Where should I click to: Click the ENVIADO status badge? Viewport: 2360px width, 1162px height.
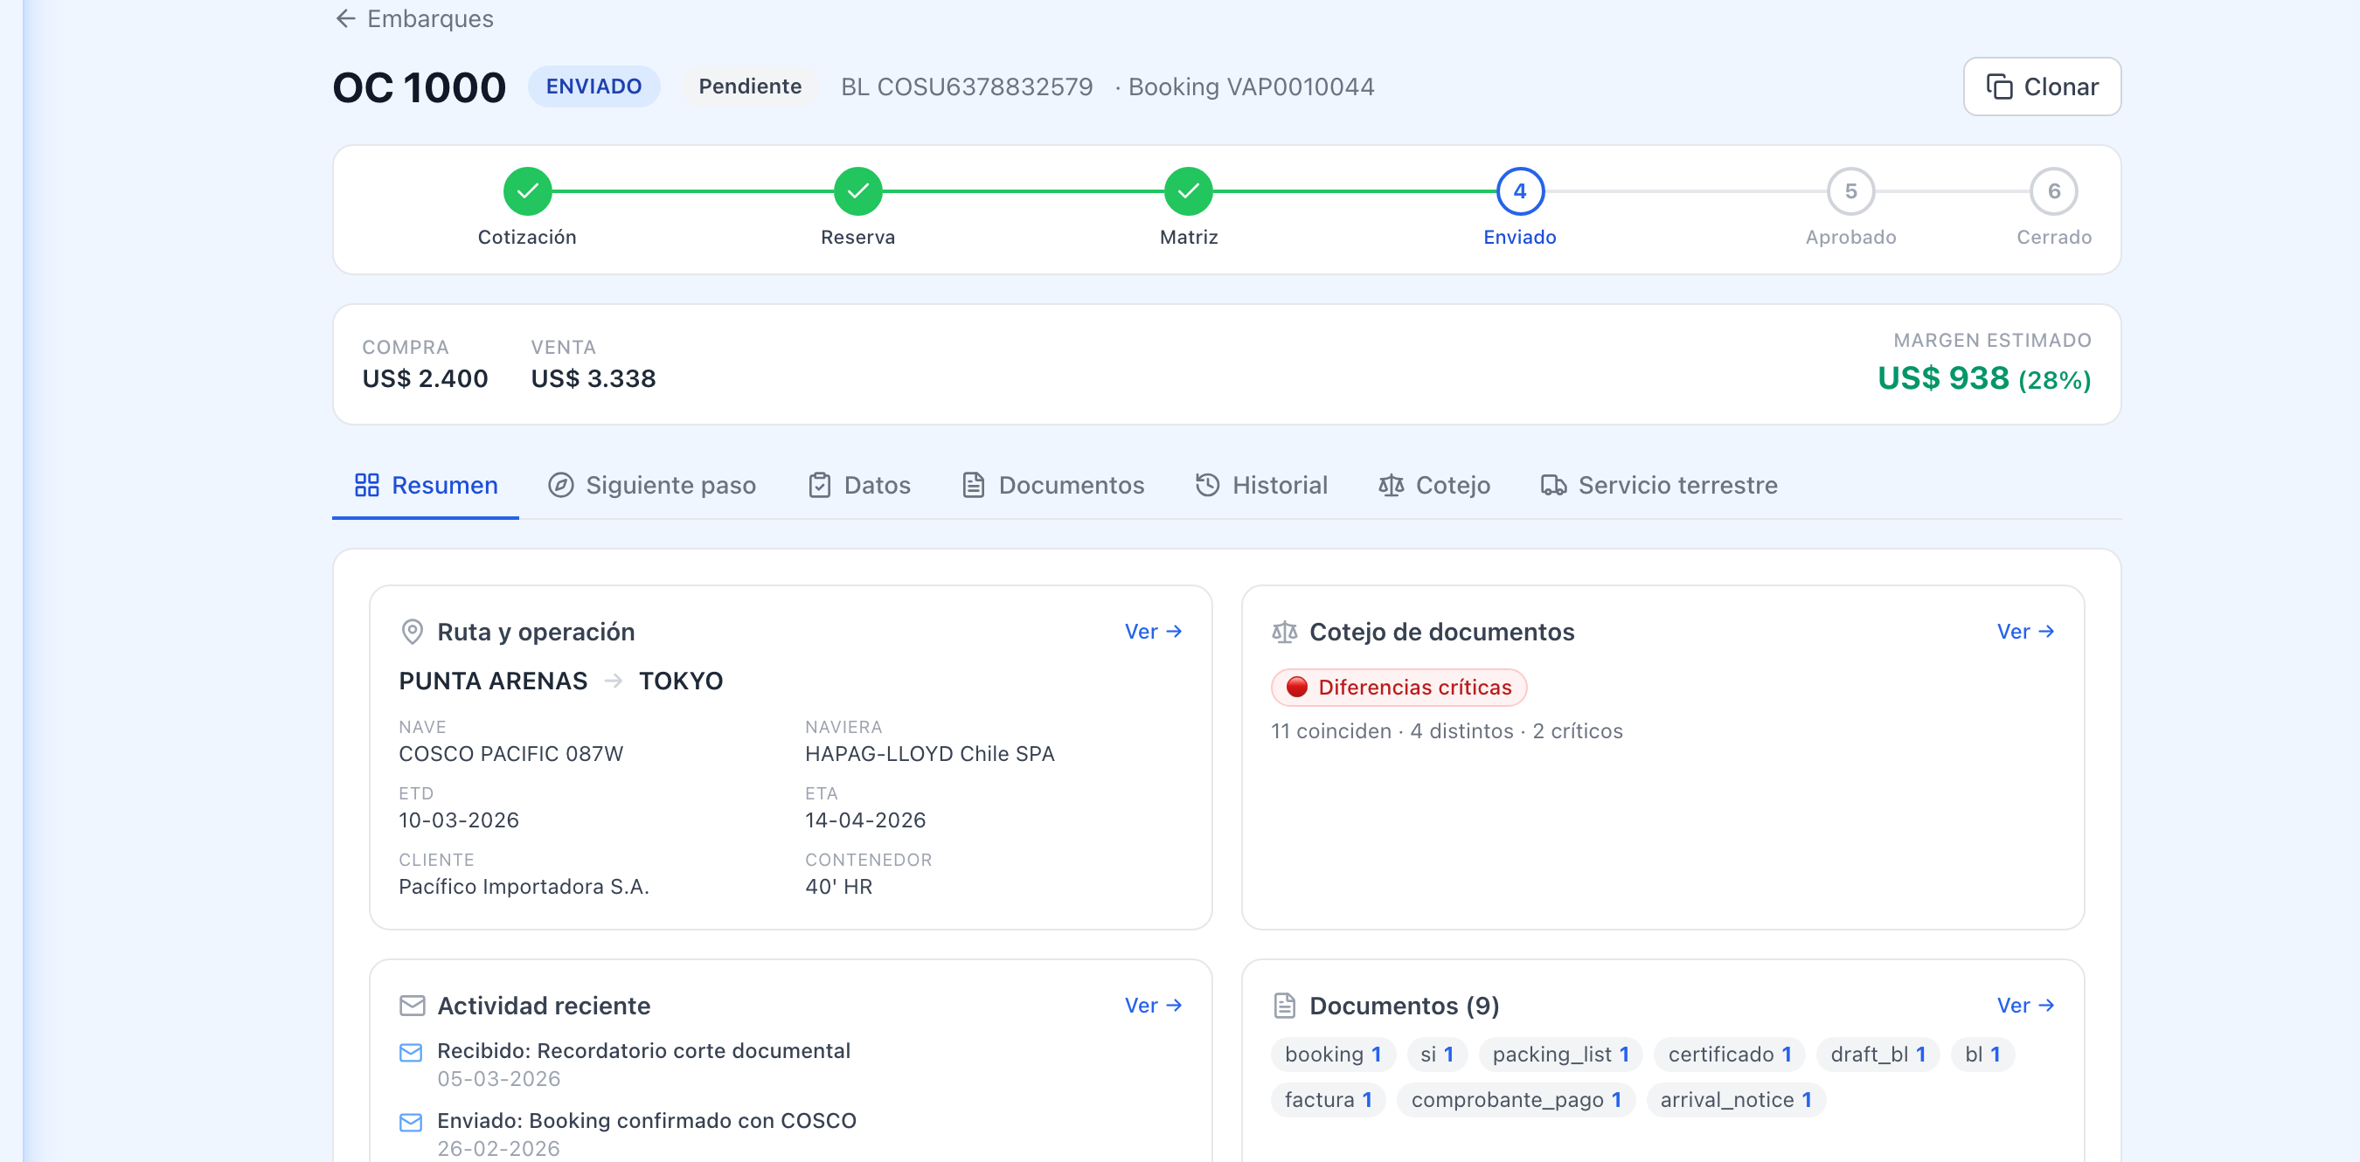click(593, 87)
